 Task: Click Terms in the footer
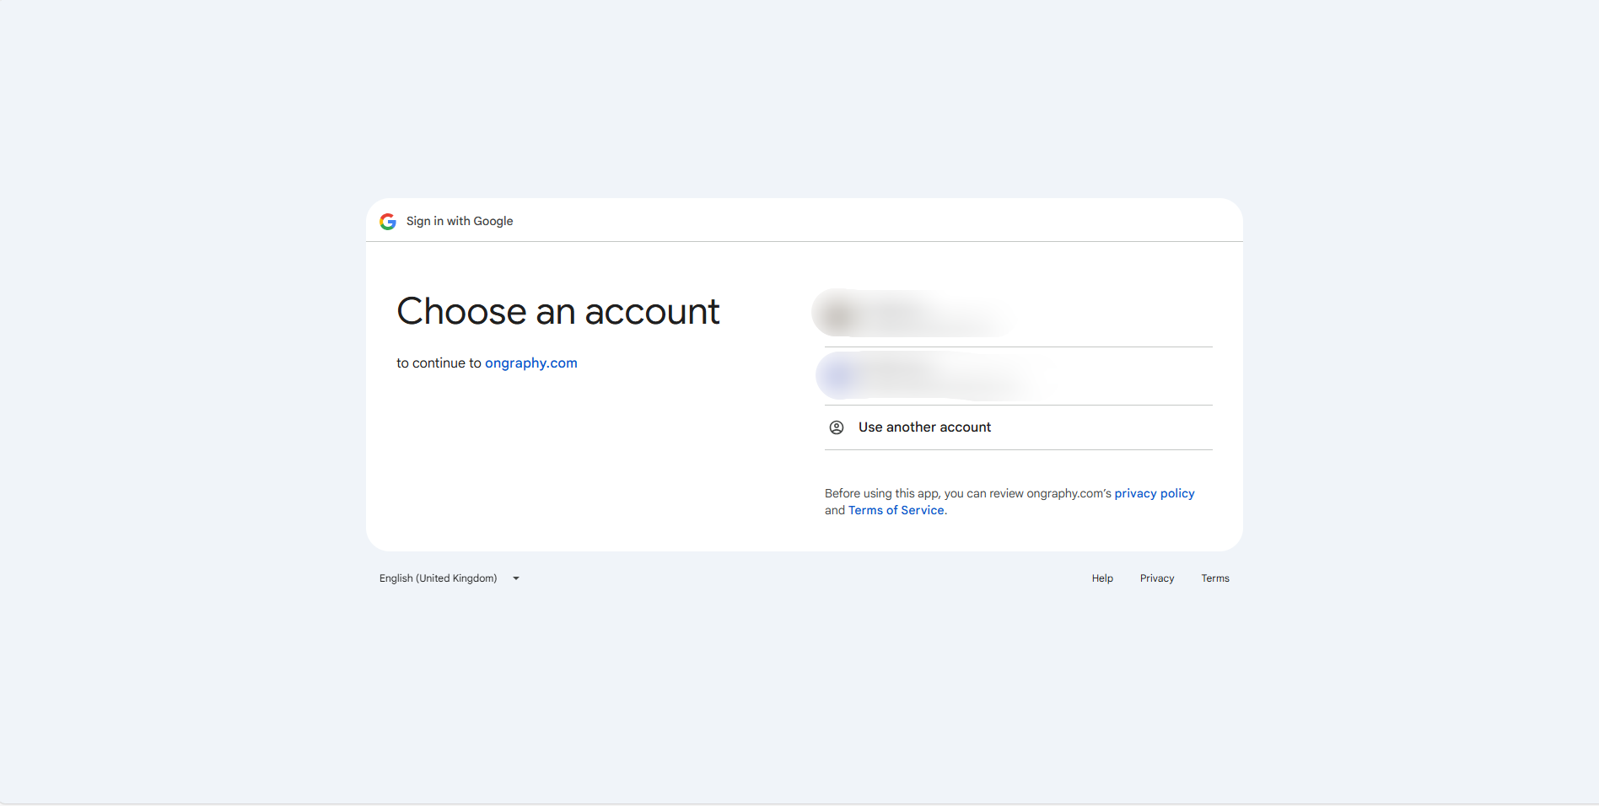tap(1215, 578)
